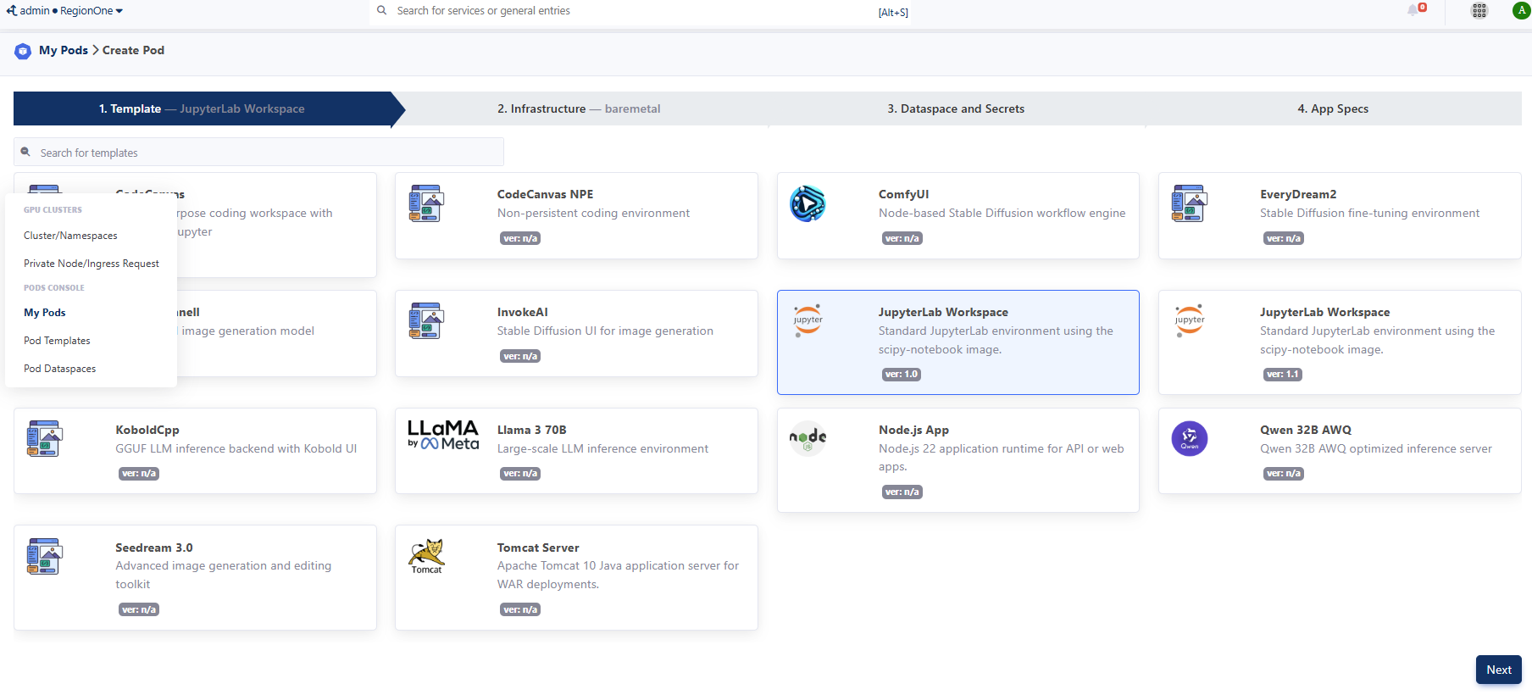
Task: Click the Create Pod breadcrumb text
Action: tap(133, 50)
